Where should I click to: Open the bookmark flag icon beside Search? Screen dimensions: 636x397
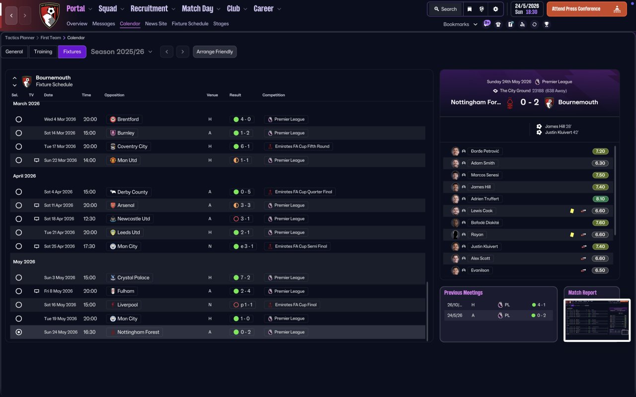pyautogui.click(x=470, y=9)
